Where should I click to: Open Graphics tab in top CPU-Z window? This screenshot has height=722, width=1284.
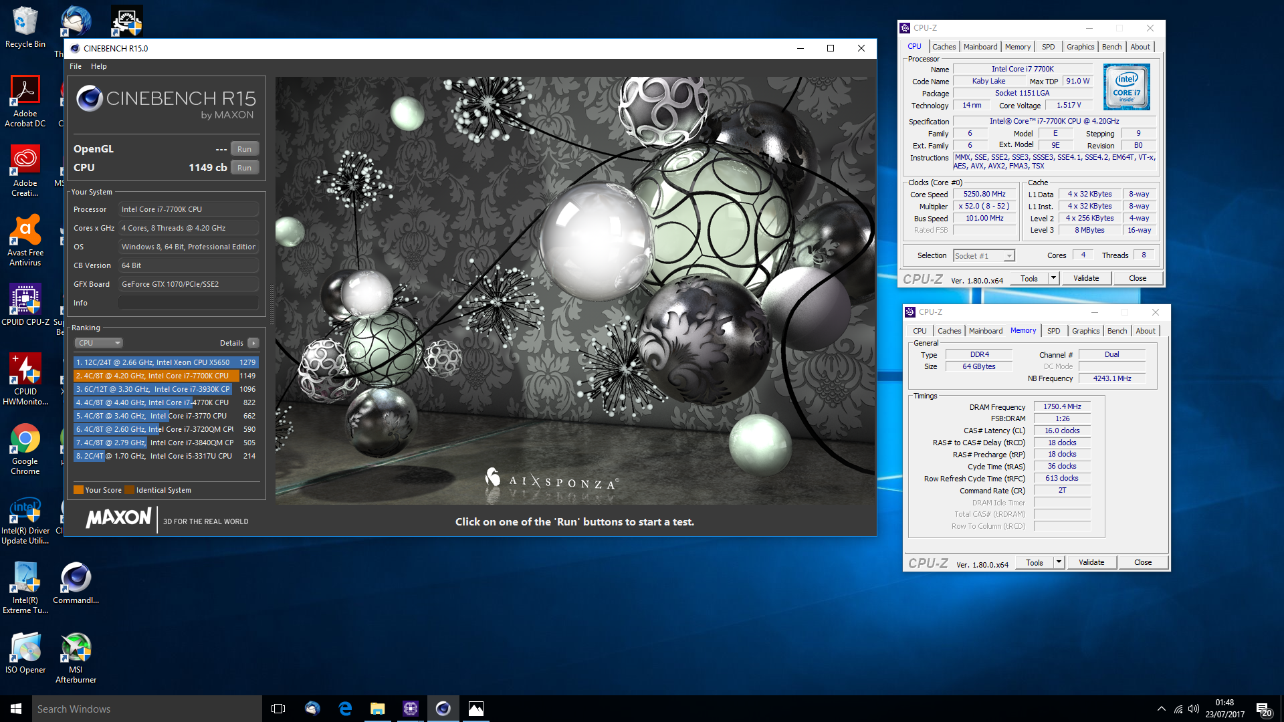[x=1081, y=47]
